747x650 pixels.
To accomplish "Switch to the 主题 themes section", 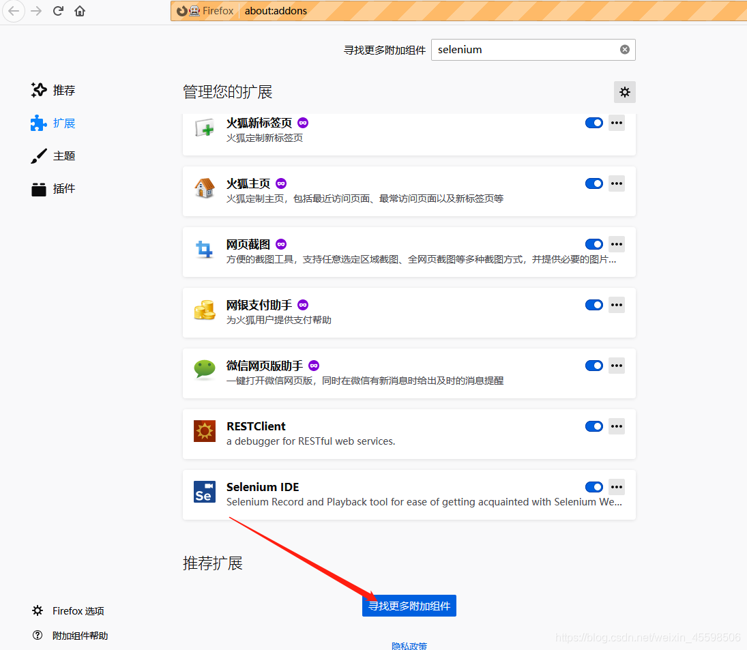I will (53, 156).
